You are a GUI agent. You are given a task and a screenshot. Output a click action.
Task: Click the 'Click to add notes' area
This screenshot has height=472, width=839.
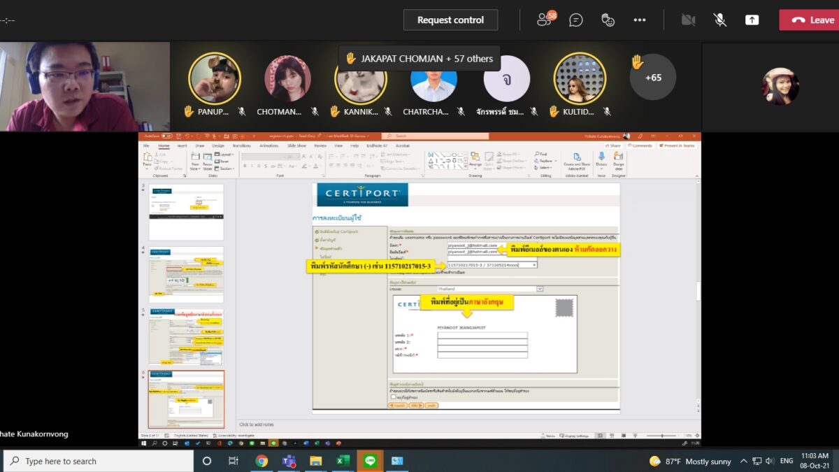coord(257,424)
